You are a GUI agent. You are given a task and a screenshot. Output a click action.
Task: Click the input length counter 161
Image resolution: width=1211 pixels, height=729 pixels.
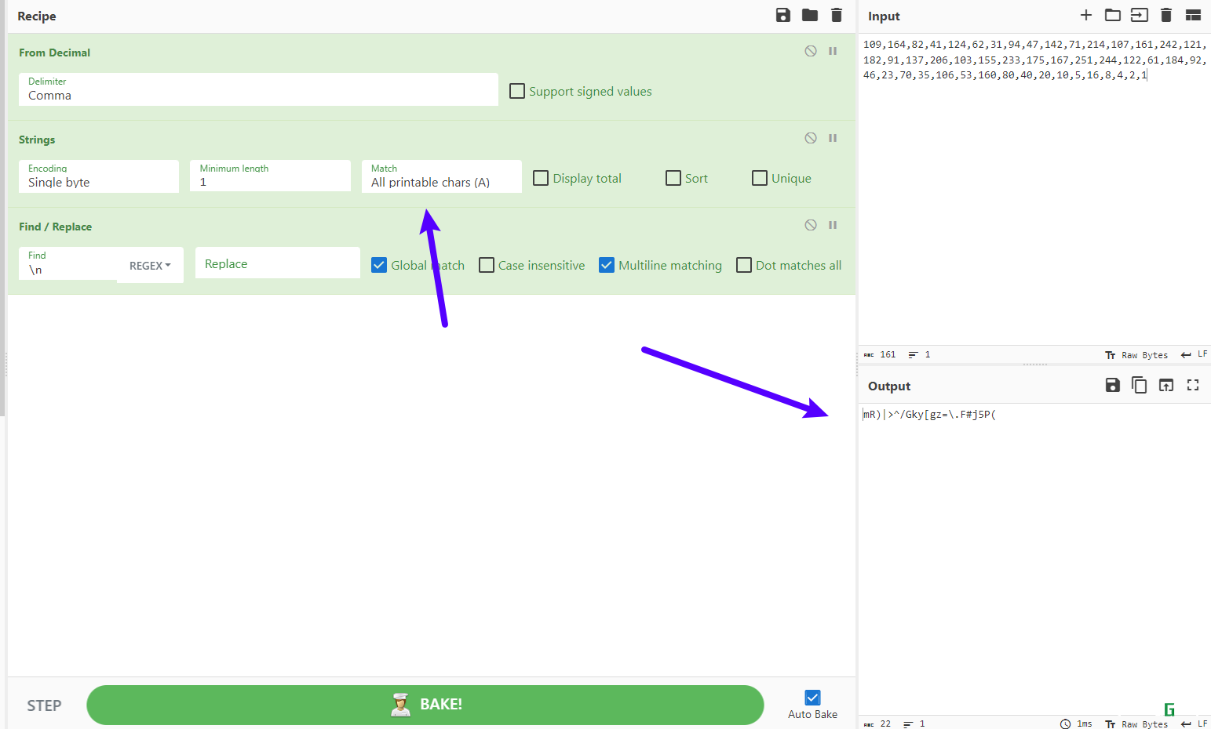[880, 355]
